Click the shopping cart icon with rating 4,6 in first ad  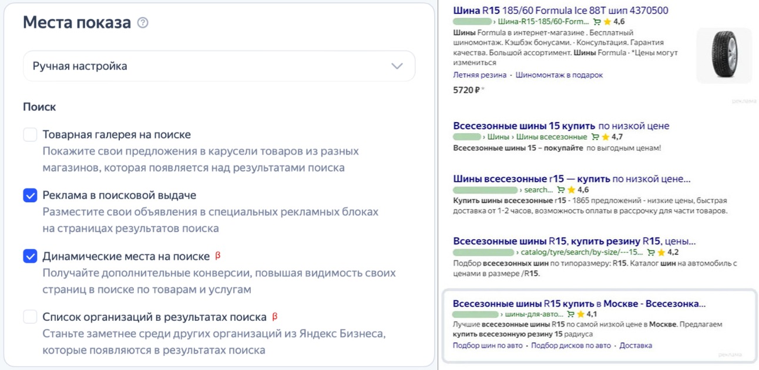[597, 22]
